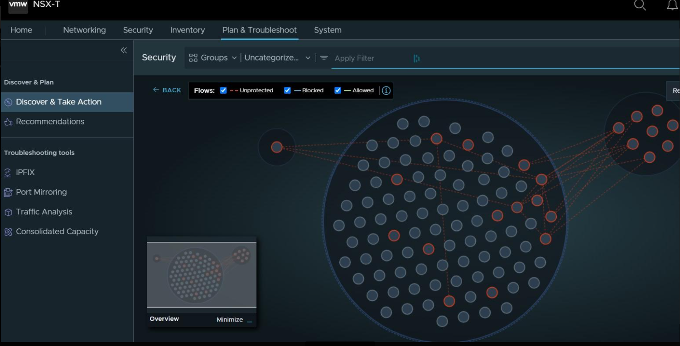Viewport: 680px width, 346px height.
Task: Click the Overview minimap thumbnail
Action: [202, 275]
